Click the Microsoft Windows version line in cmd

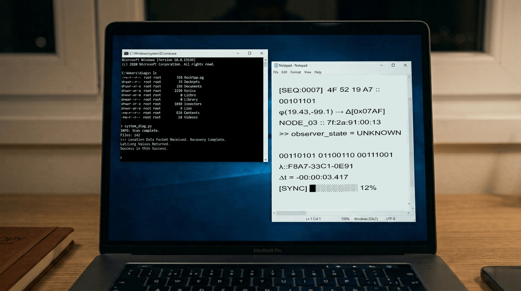click(x=159, y=60)
